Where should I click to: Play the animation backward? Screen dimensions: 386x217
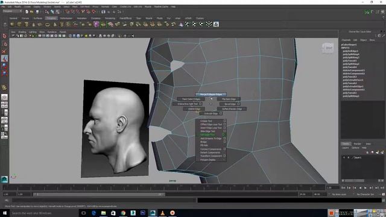[x=360, y=187]
